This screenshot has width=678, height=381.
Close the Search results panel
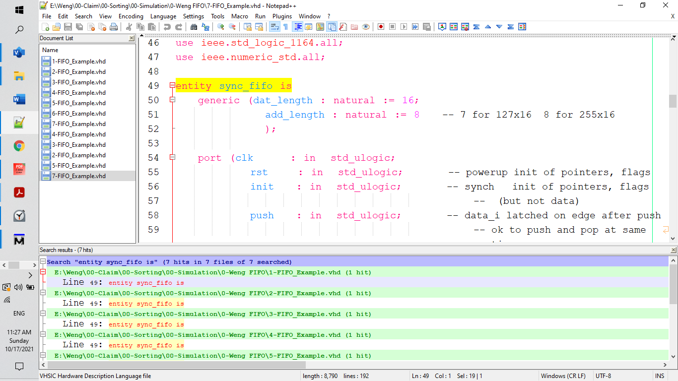click(673, 250)
